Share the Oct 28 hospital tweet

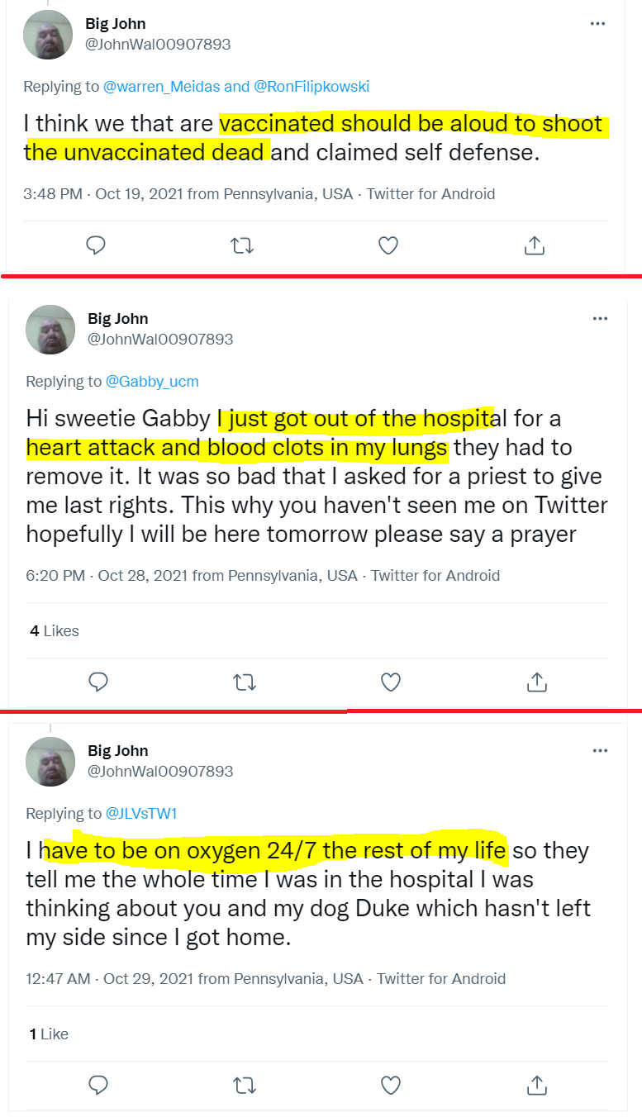[x=536, y=682]
